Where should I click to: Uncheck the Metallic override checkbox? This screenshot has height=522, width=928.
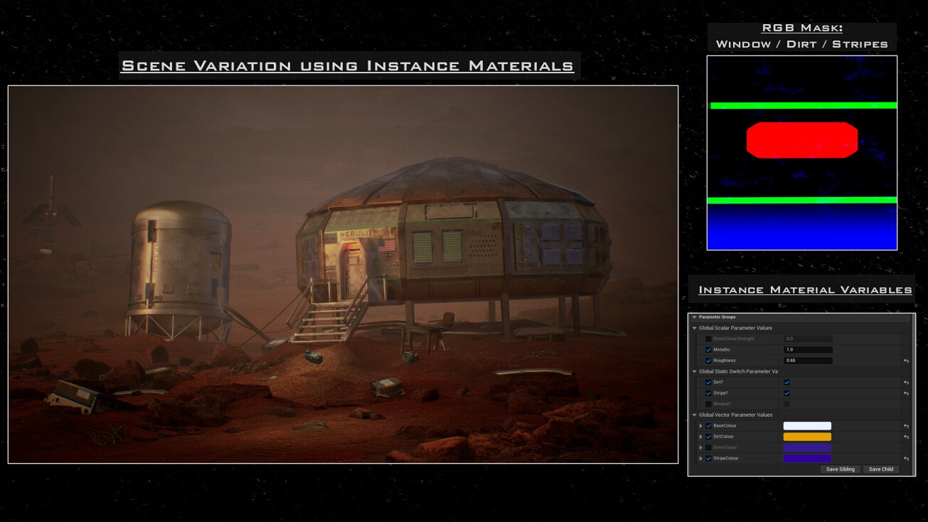(x=708, y=350)
